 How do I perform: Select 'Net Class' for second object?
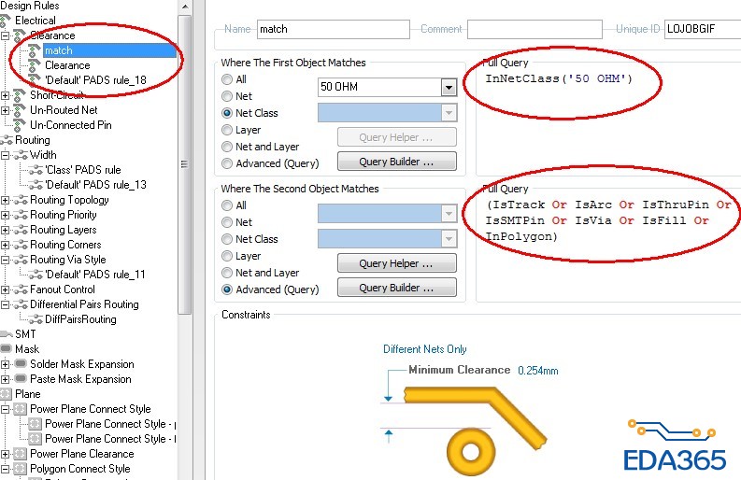click(x=227, y=239)
